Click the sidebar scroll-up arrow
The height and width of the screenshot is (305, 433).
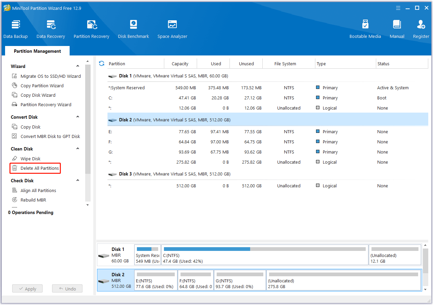point(88,62)
